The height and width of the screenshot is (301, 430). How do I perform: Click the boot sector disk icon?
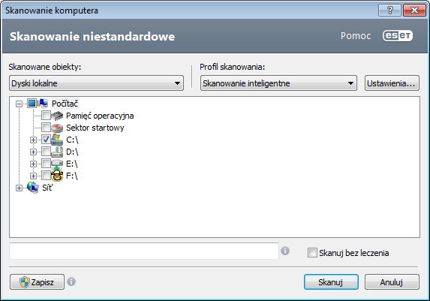(57, 128)
